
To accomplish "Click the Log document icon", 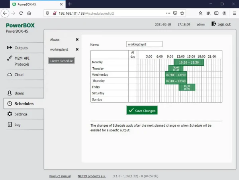I will (x=10, y=124).
